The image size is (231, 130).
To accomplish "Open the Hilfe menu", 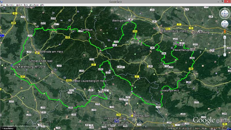I will coord(42,5).
